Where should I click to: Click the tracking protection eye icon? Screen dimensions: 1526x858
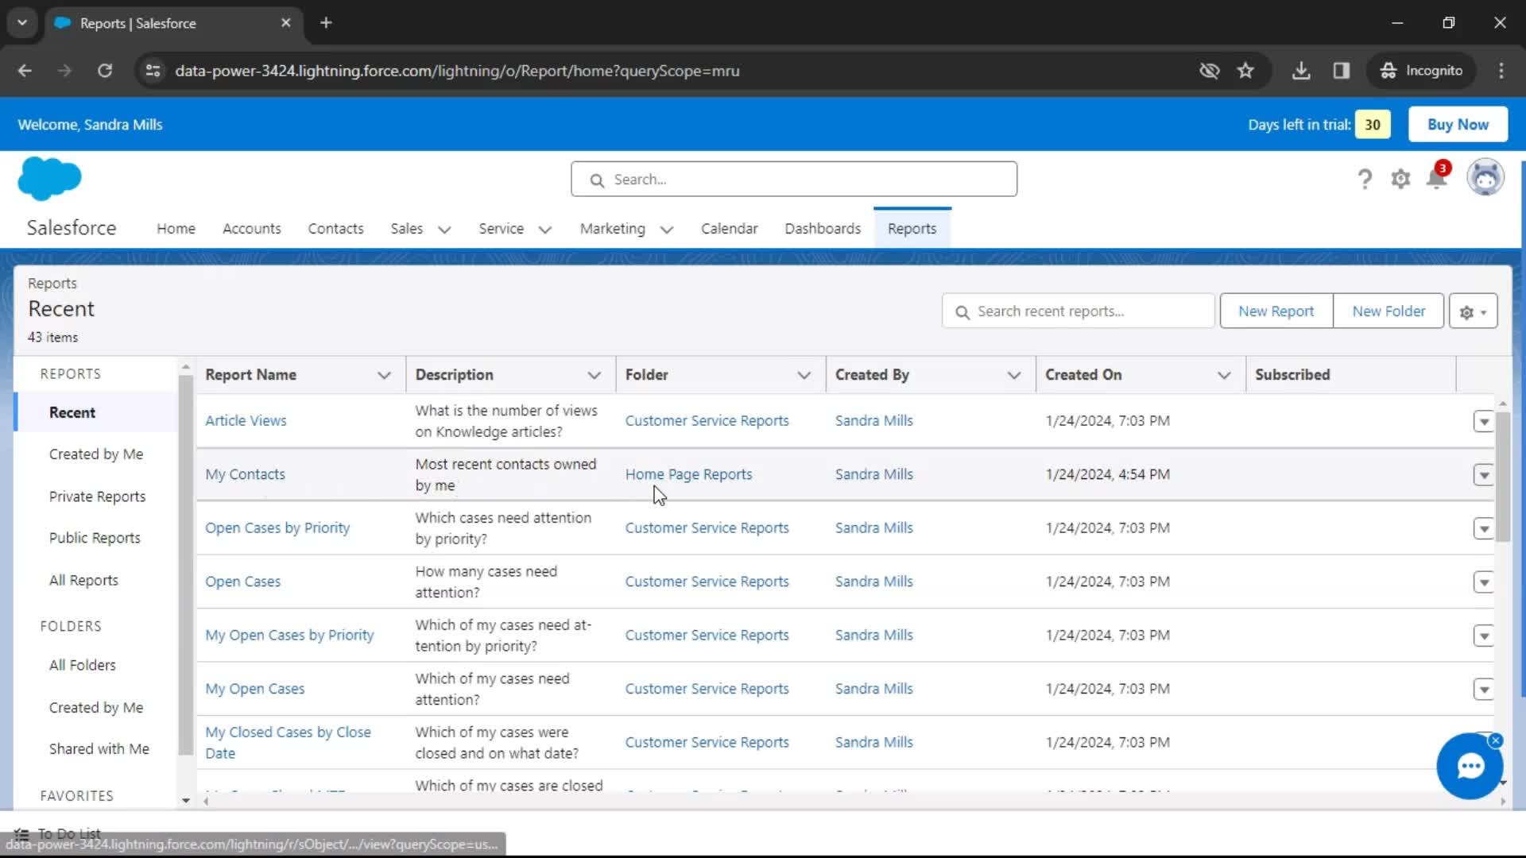[x=1209, y=71]
